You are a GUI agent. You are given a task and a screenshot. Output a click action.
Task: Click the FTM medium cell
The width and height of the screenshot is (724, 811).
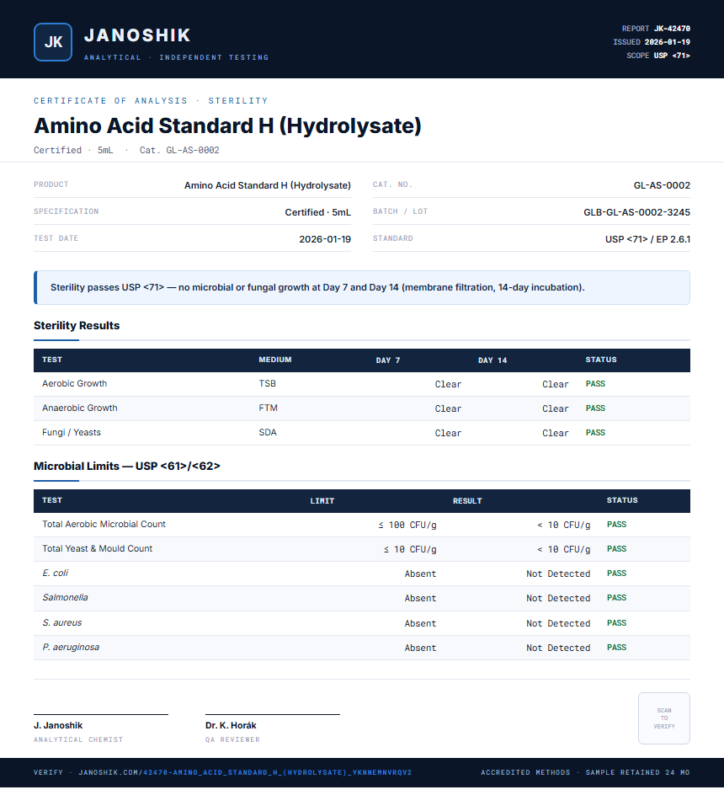pyautogui.click(x=268, y=408)
